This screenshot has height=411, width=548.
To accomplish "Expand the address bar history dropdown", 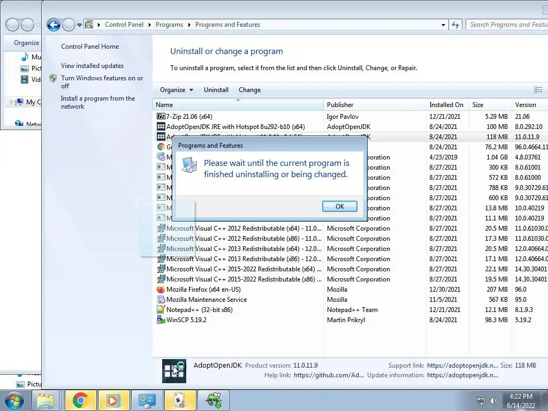I will (443, 25).
